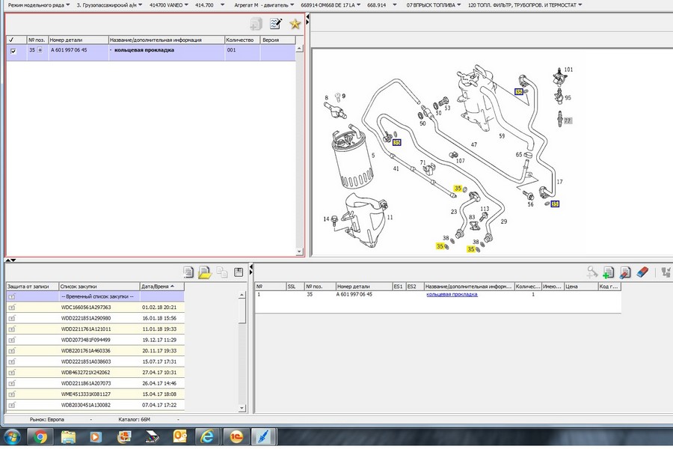673x449 pixels.
Task: Open the 'Режим модельного ряда' dropdown
Action: (38, 4)
